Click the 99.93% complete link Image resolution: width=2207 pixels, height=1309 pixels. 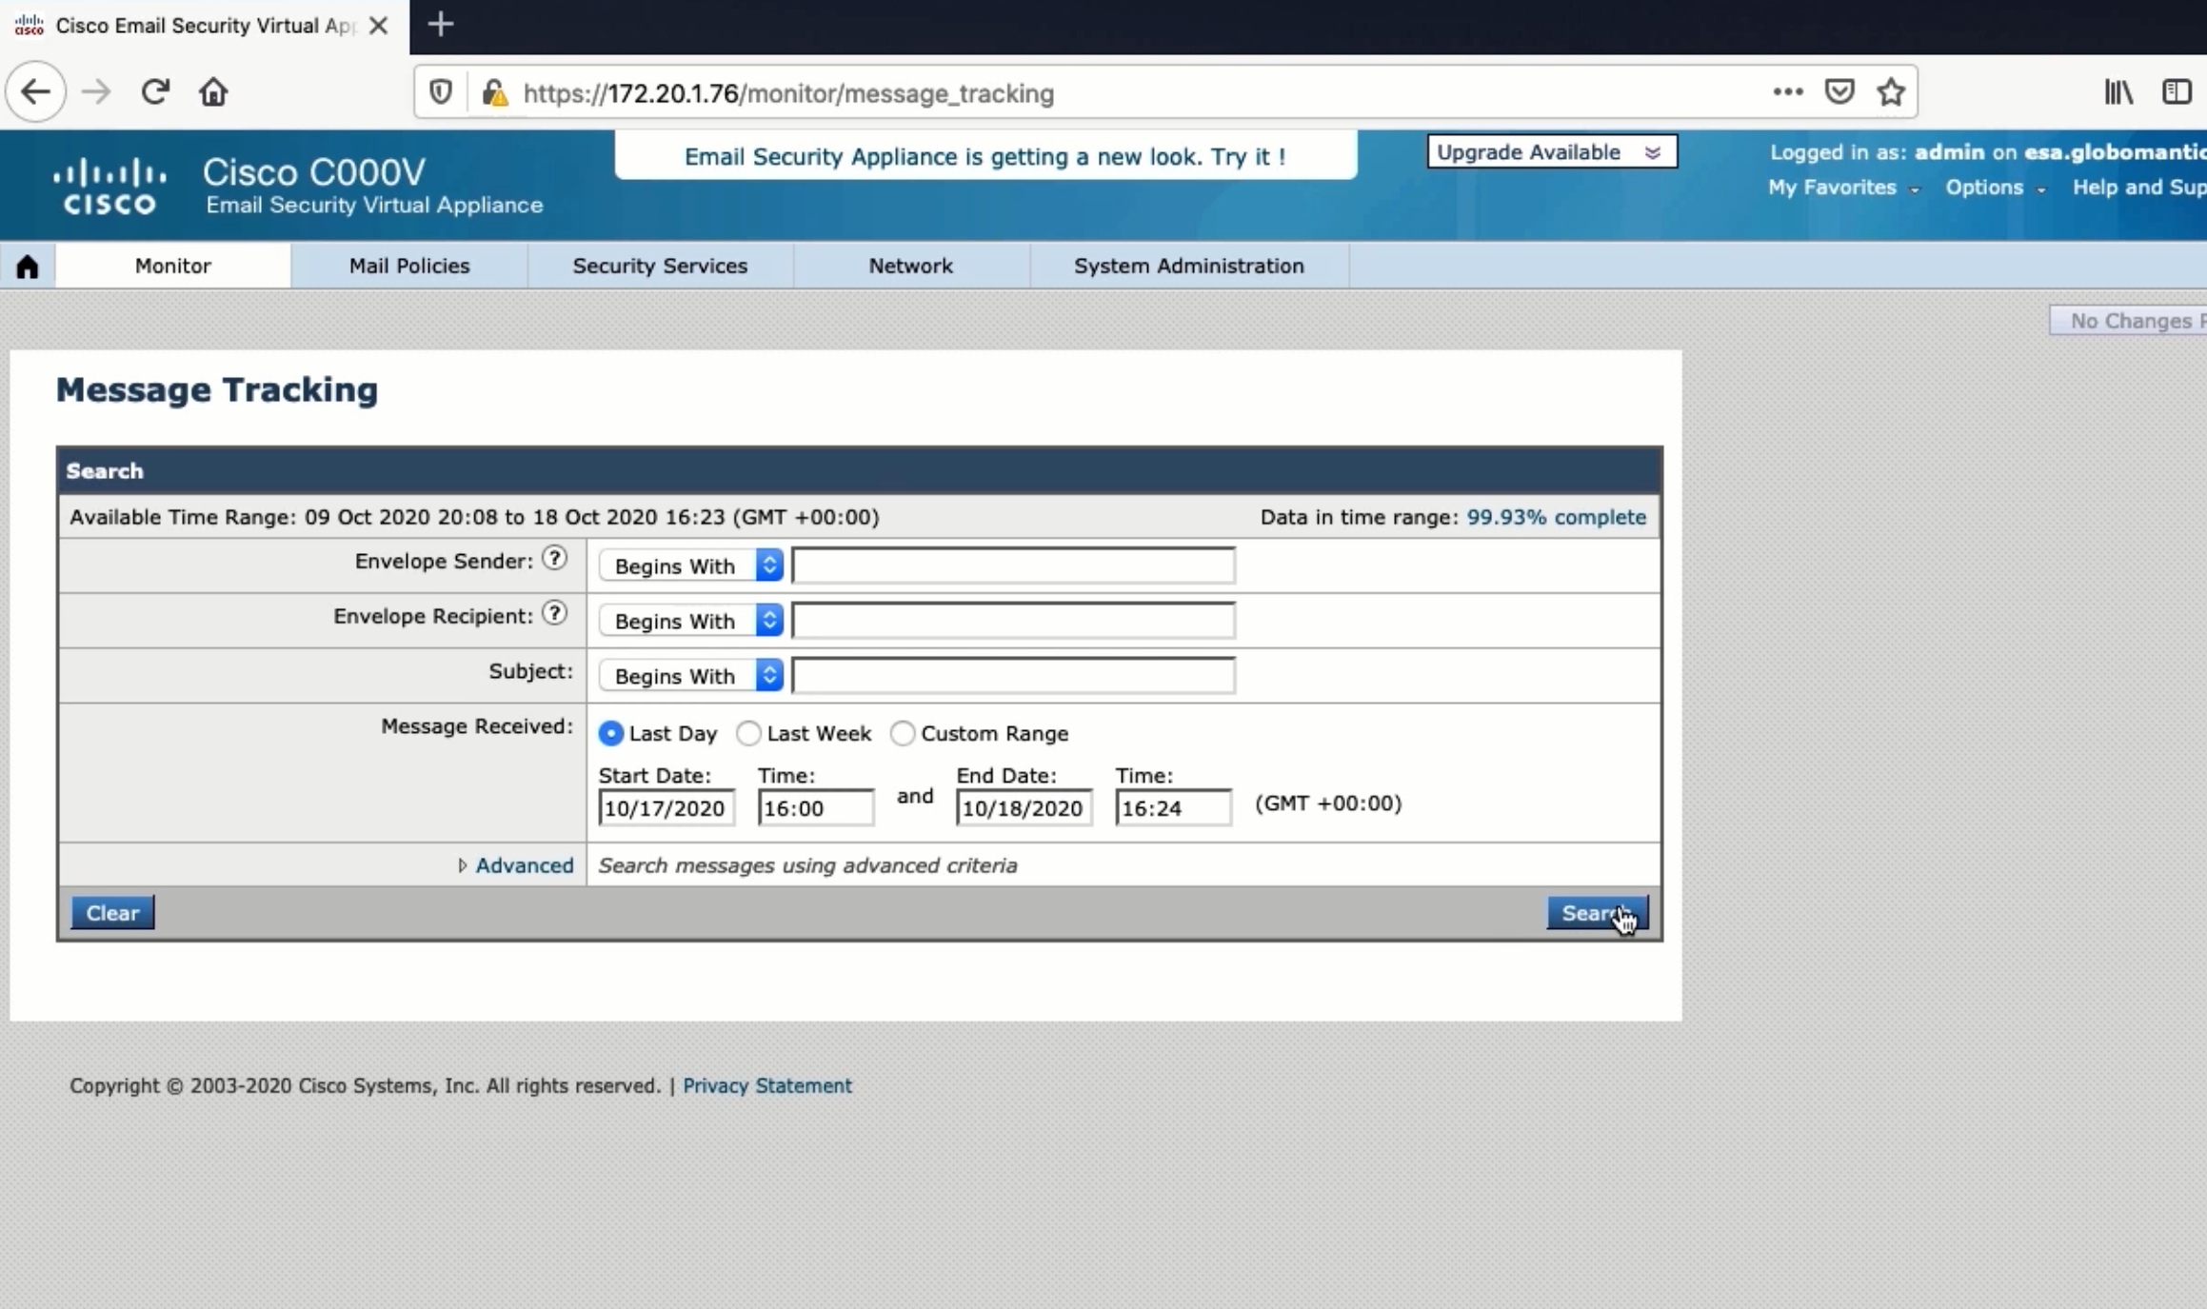click(x=1556, y=517)
